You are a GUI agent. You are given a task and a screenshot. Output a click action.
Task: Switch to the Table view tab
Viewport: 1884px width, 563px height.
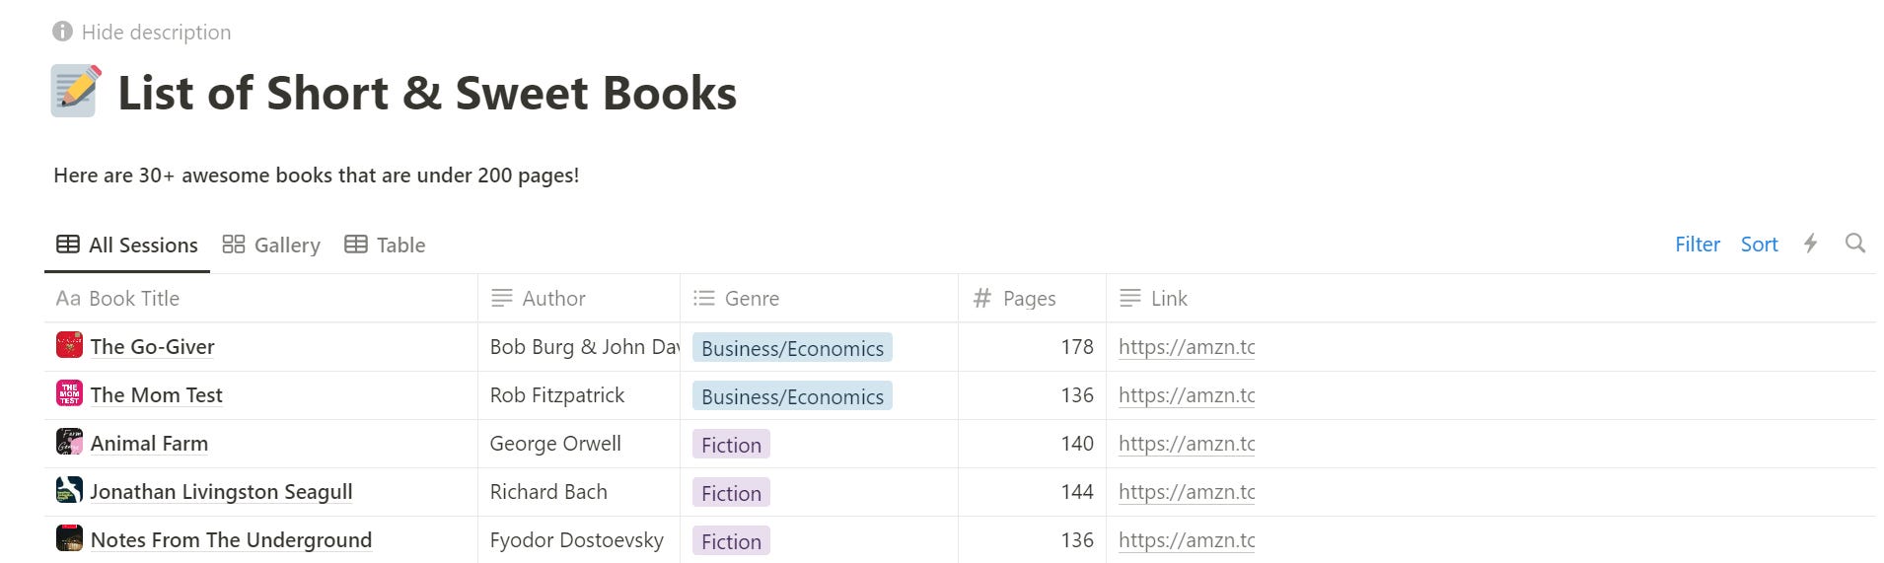click(385, 245)
